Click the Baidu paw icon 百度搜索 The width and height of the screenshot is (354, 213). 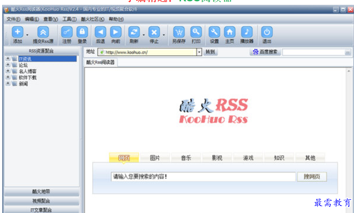point(256,52)
